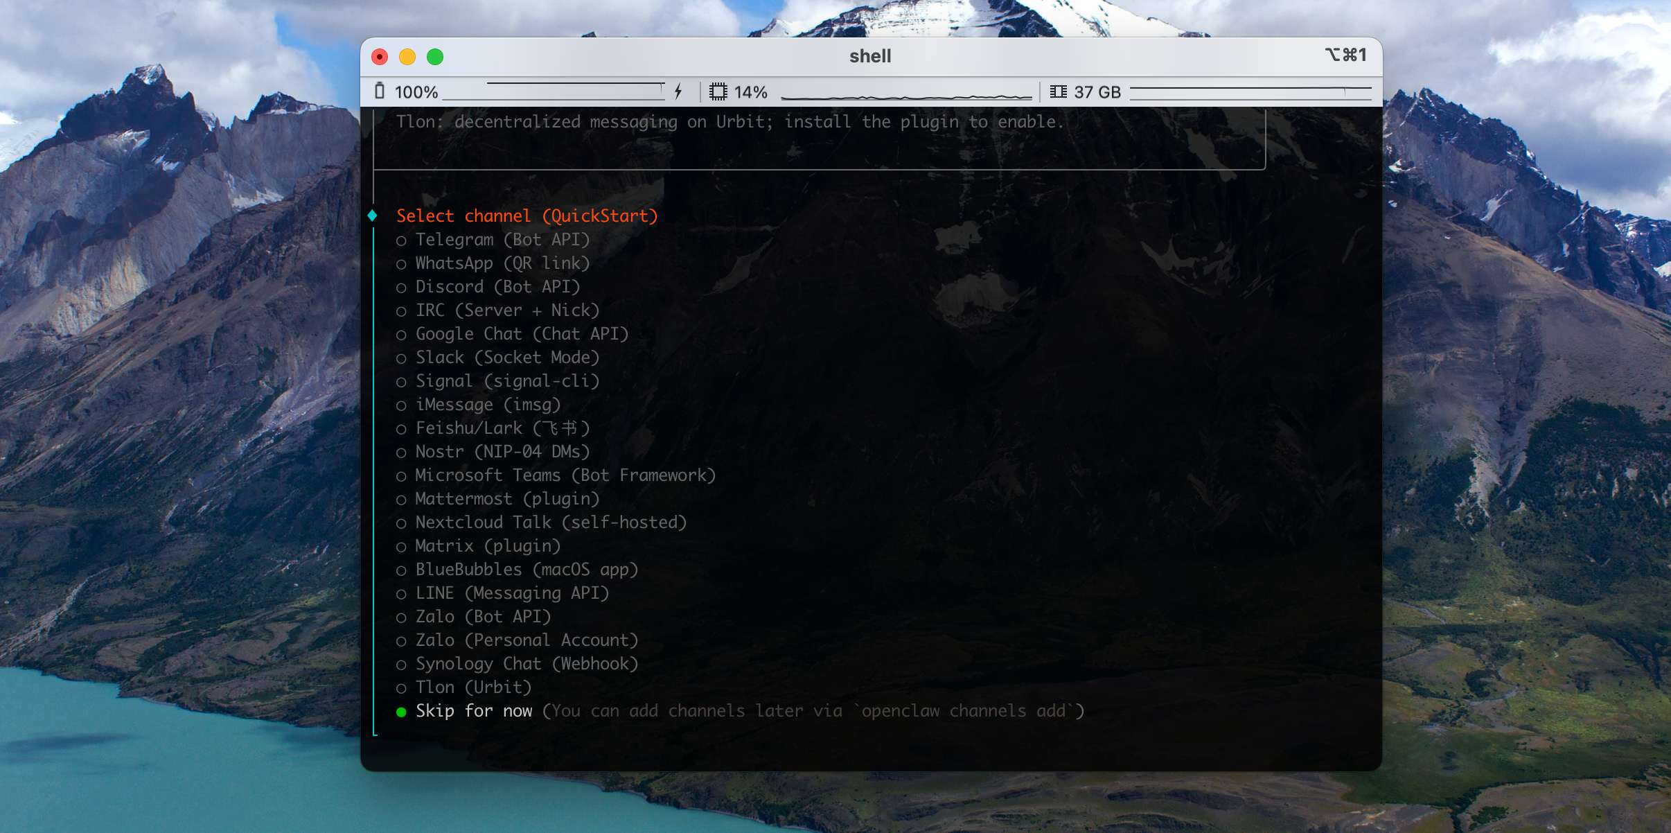Choose the Signal (signal-cli) channel

pos(506,380)
